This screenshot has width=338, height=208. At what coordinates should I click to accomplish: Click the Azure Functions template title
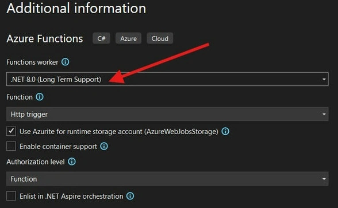click(x=45, y=39)
